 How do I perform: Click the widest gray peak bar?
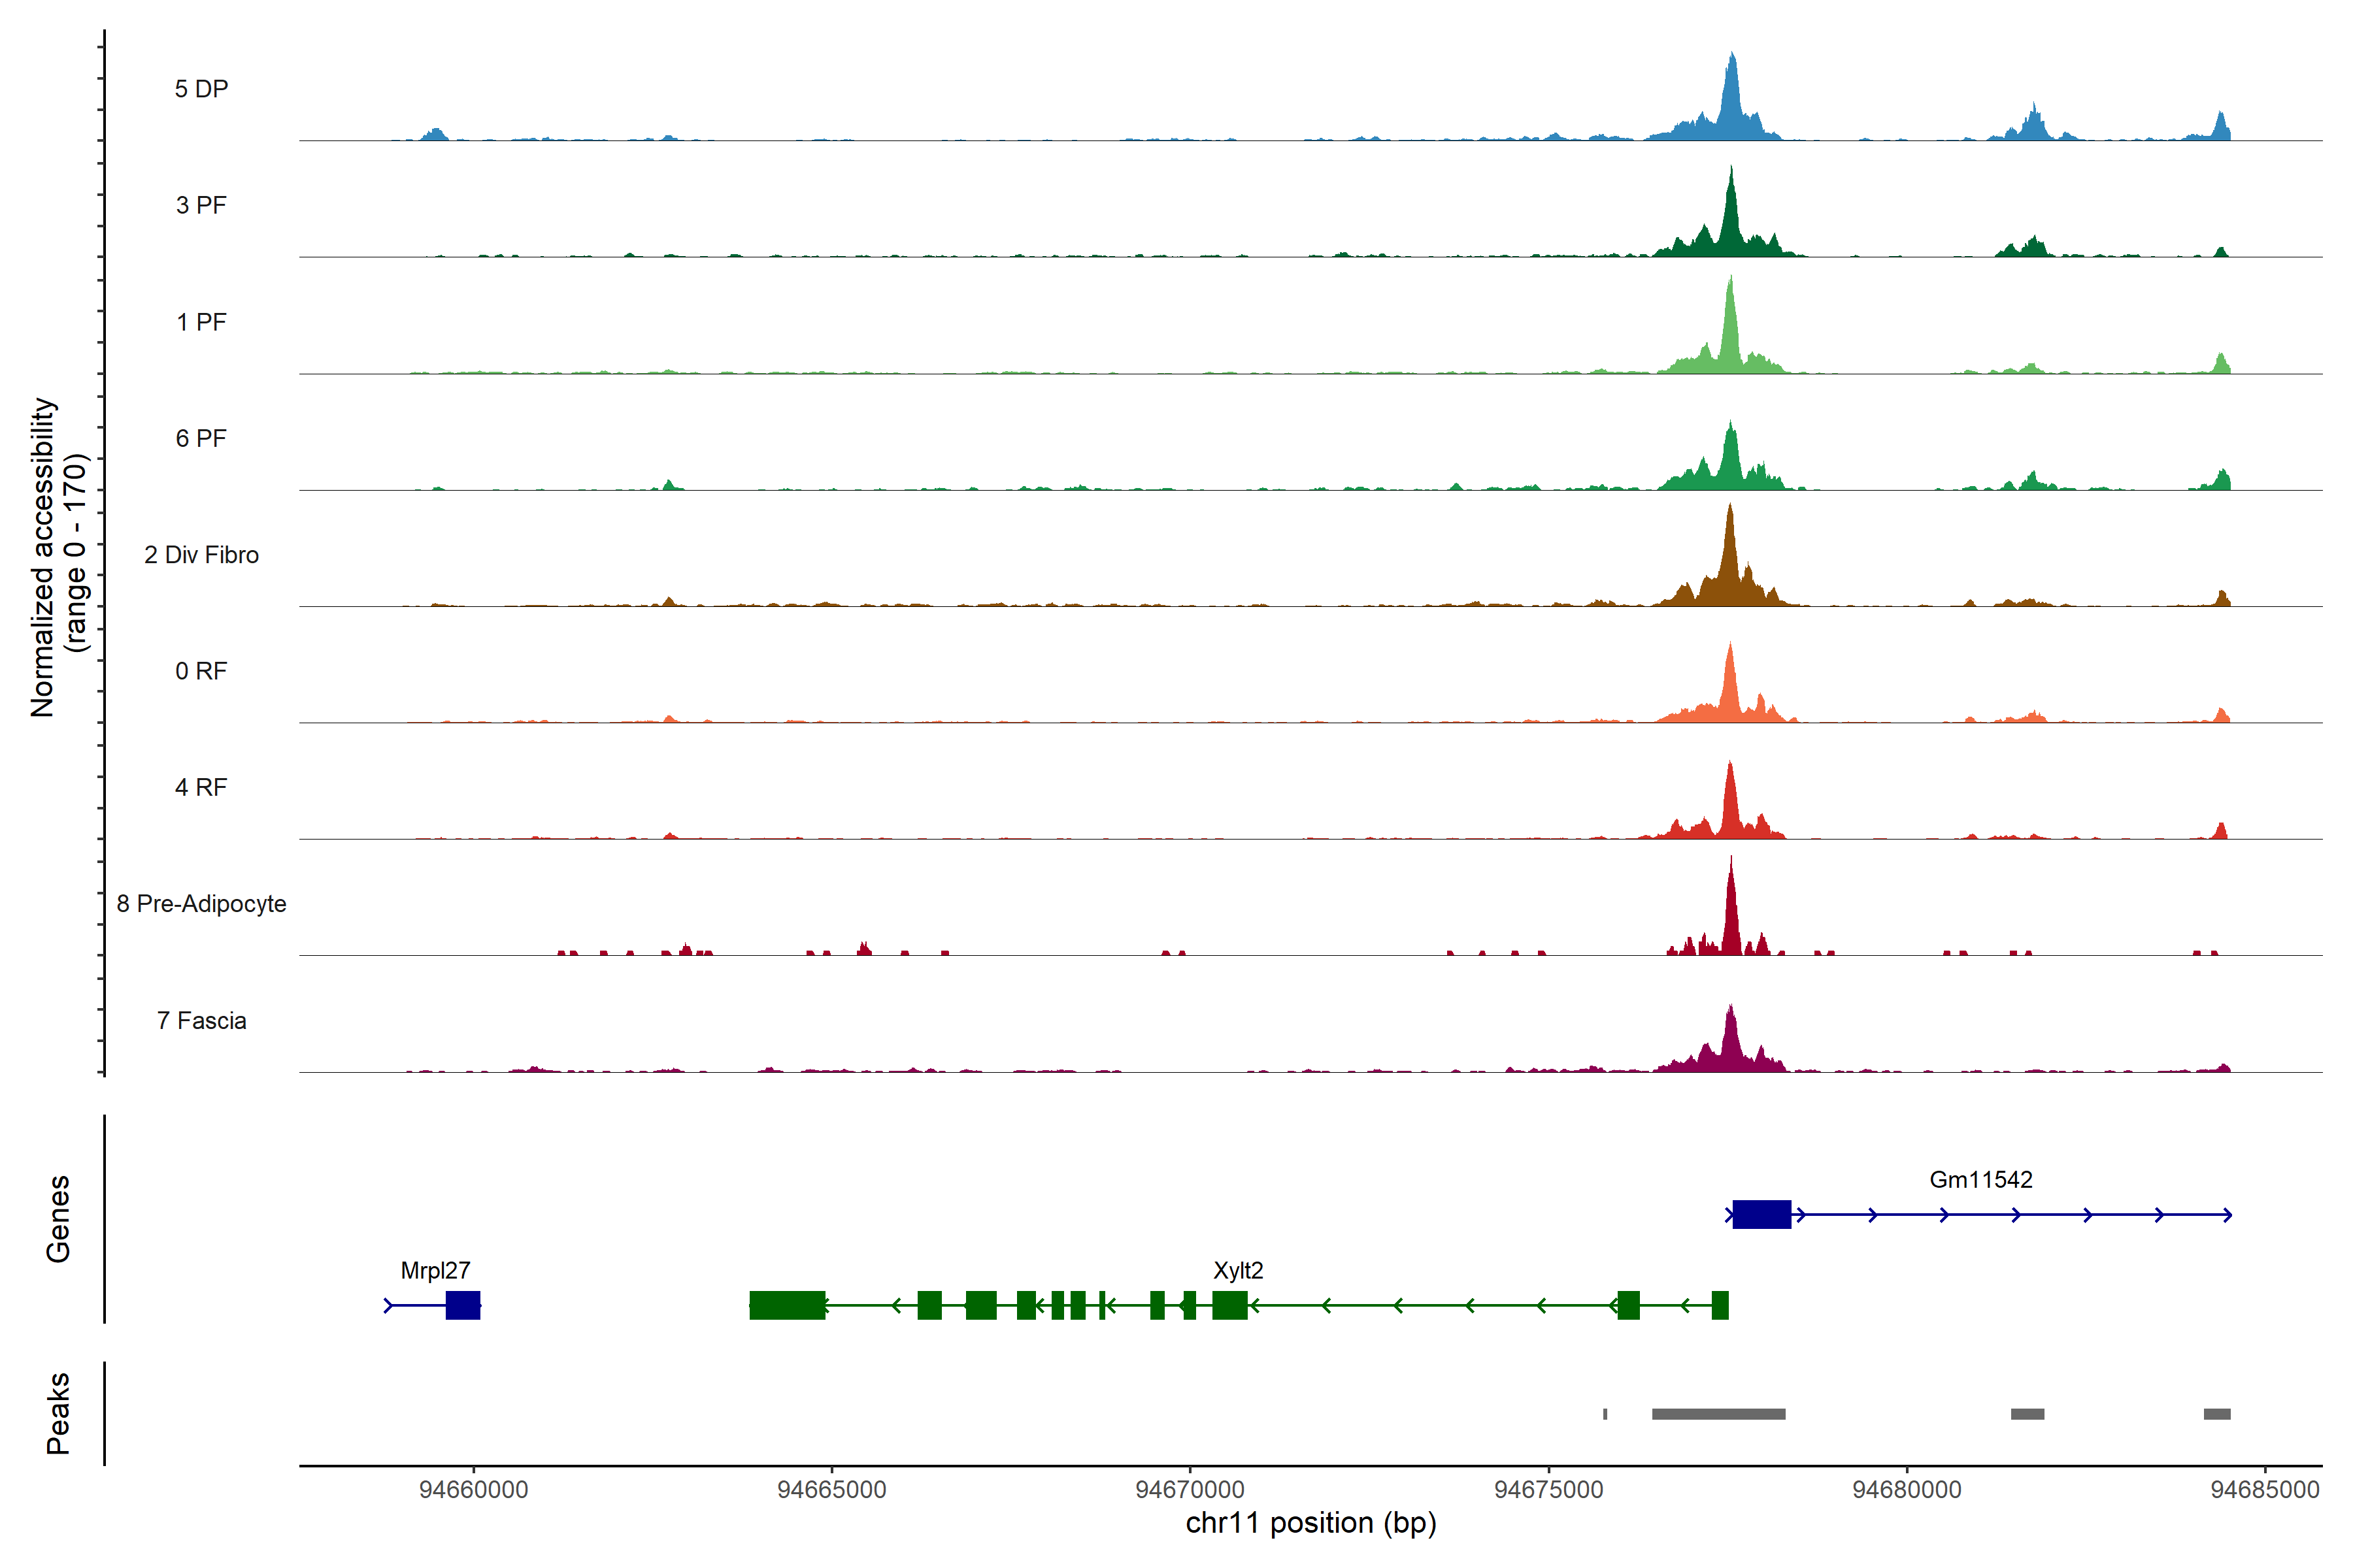(1718, 1414)
